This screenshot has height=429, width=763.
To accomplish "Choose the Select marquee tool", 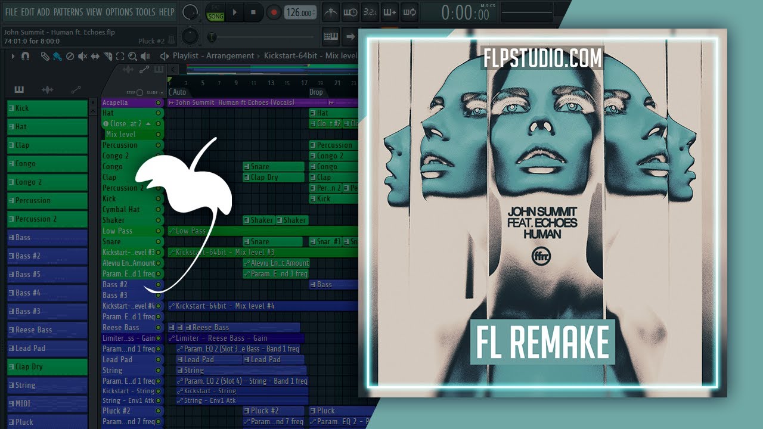I will [120, 57].
